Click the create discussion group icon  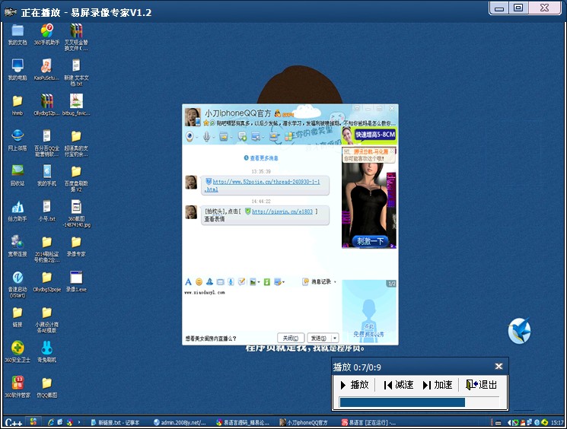(242, 136)
